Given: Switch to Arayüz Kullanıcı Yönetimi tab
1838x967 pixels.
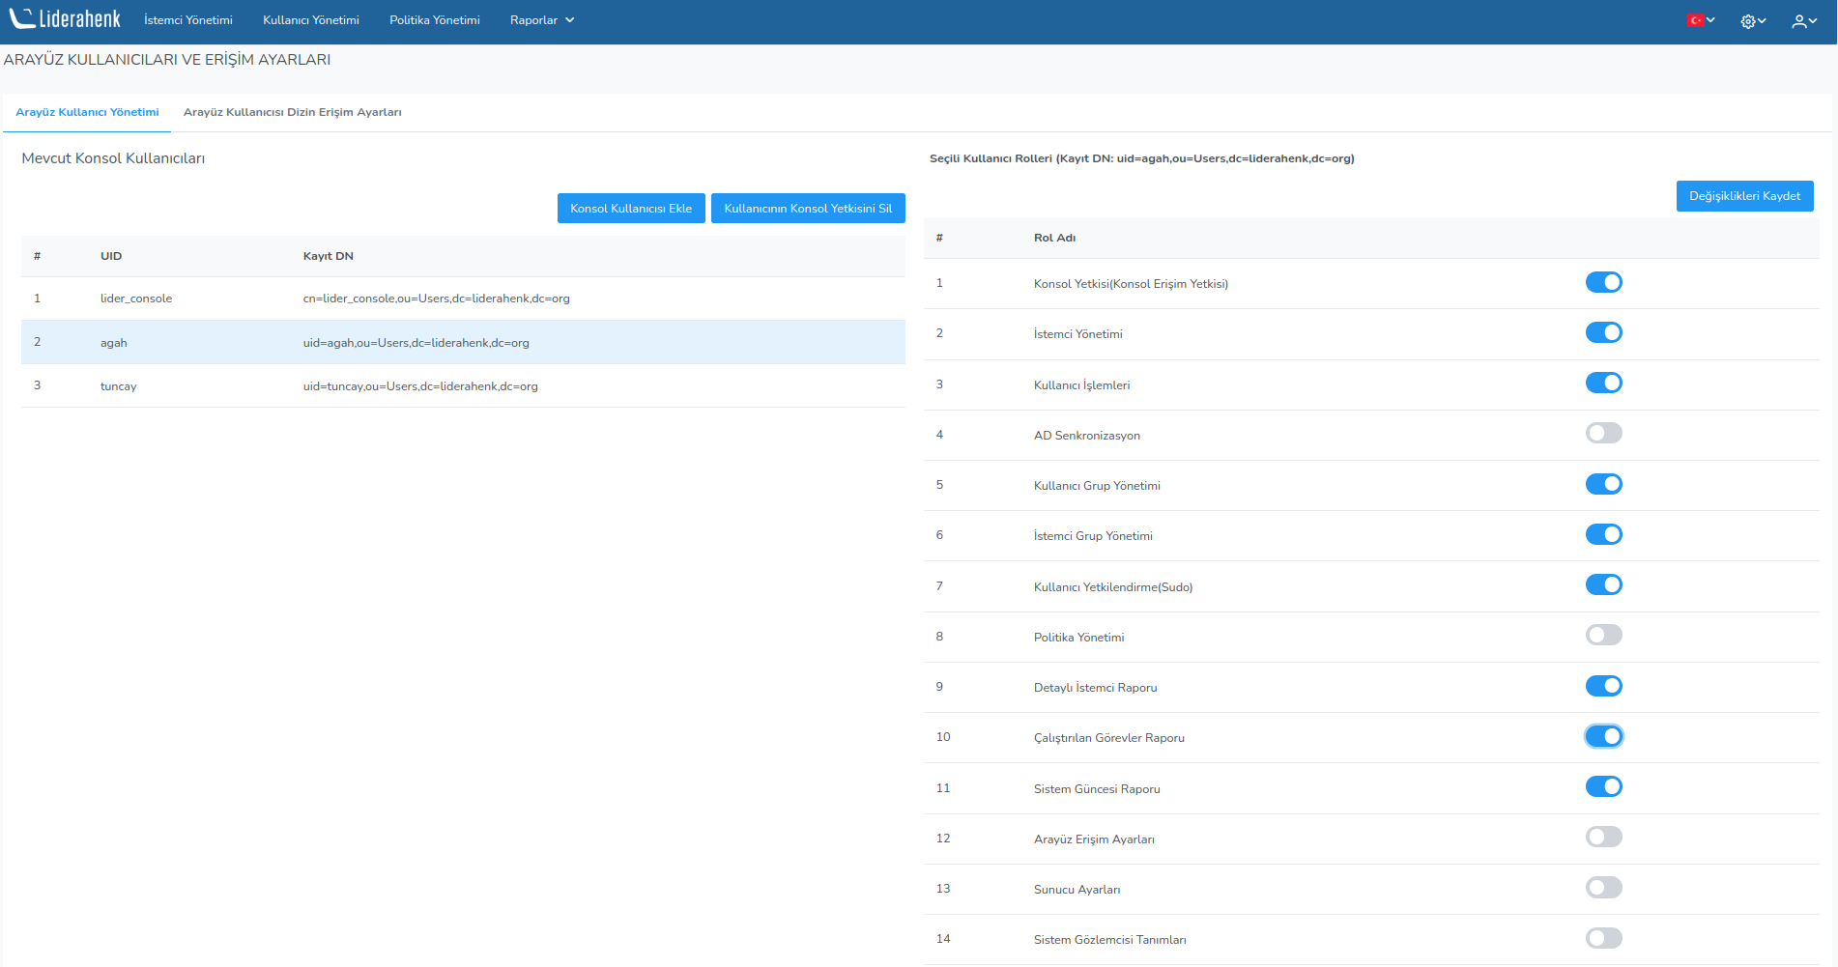Looking at the screenshot, I should (87, 112).
